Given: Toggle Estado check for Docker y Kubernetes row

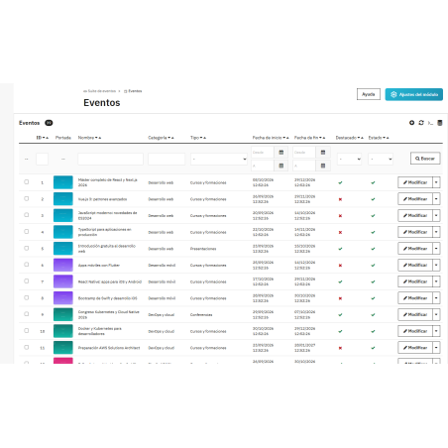Looking at the screenshot, I should point(373,331).
